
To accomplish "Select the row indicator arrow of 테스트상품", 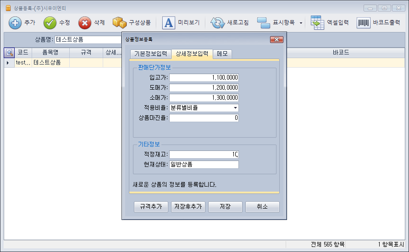I will (8, 63).
